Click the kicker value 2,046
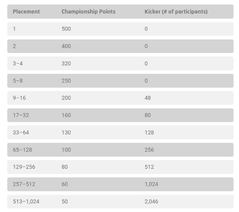 click(151, 201)
